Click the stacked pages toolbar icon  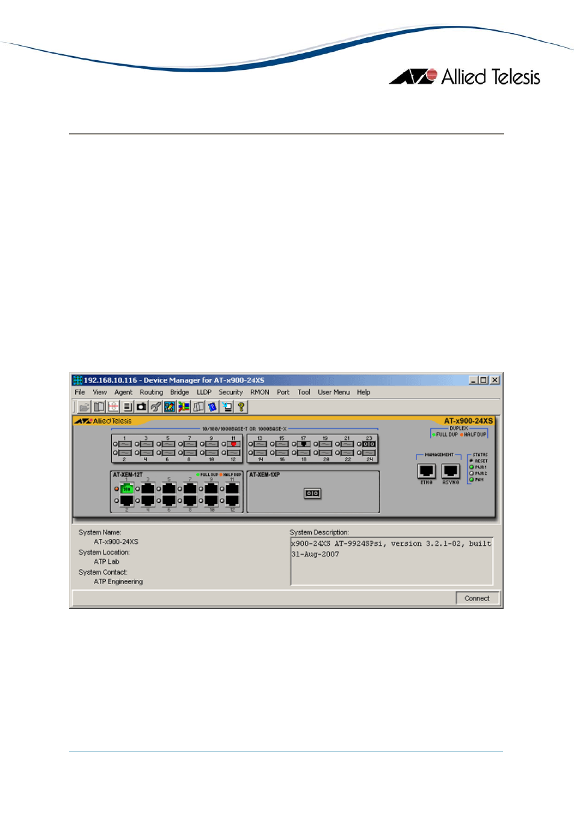pos(199,407)
